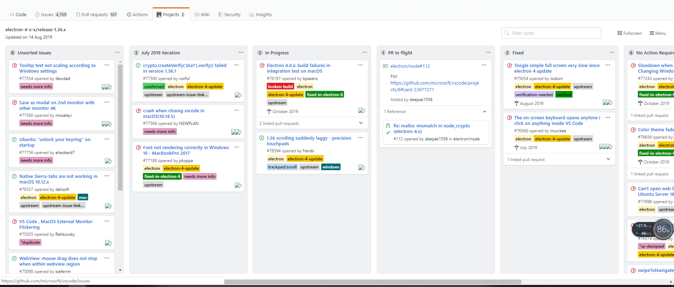Click the trackpad/scroll label
The height and width of the screenshot is (287, 674).
tap(282, 167)
